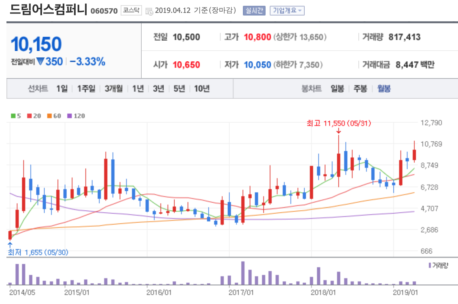Screen dimensions: 458x304
Task: Click the change percentage −3.33%
Action: [88, 61]
